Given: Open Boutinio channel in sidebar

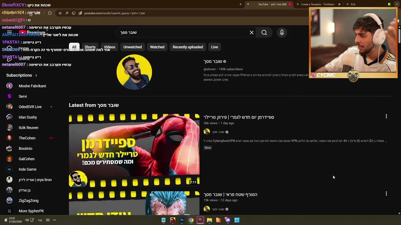Looking at the screenshot, I should (25, 148).
